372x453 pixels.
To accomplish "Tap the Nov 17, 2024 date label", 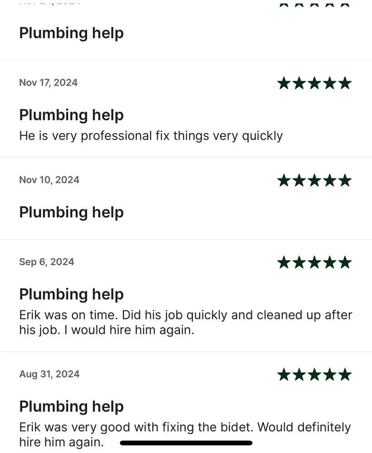I will [48, 82].
